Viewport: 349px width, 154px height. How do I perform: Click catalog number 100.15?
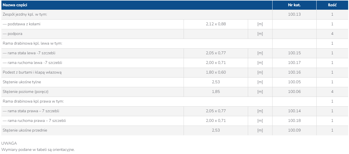click(294, 53)
